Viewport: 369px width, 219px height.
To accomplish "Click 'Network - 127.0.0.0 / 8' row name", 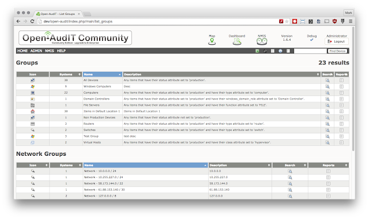I will [100, 196].
